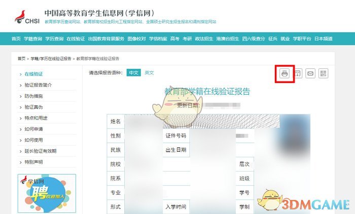This screenshot has width=355, height=214.
Task: Open 在线验证 in sidebar
Action: (x=34, y=74)
